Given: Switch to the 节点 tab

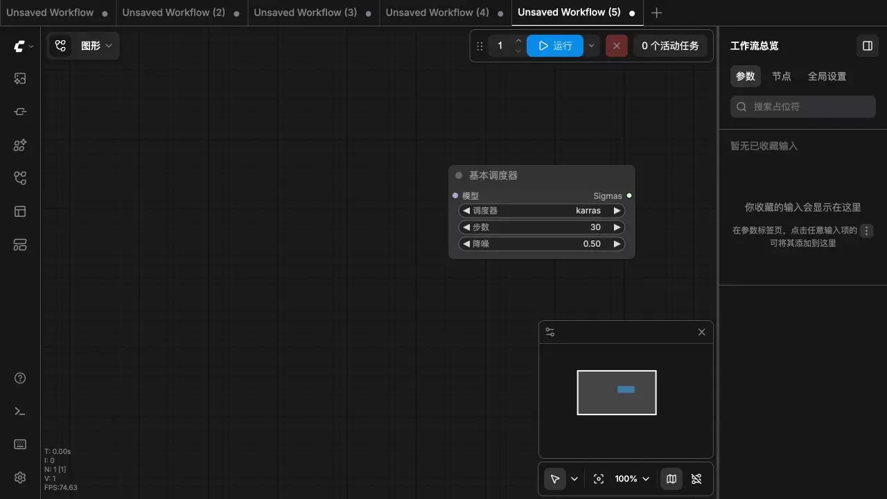Looking at the screenshot, I should (782, 76).
